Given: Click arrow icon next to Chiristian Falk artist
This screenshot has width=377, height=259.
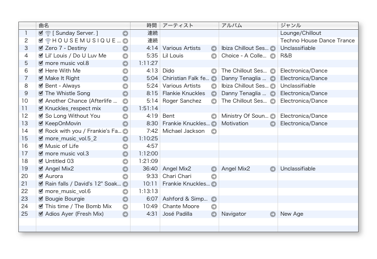Looking at the screenshot, I should tap(214, 79).
